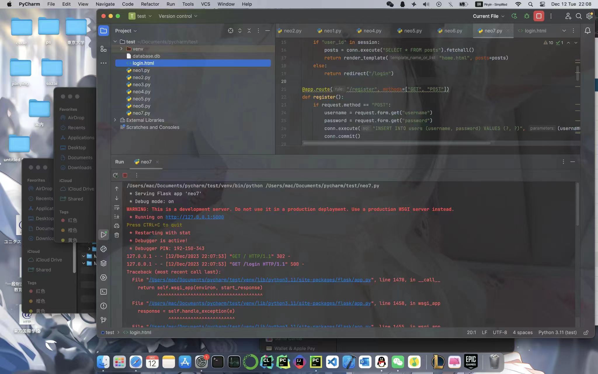Collapse the test project root

115,42
